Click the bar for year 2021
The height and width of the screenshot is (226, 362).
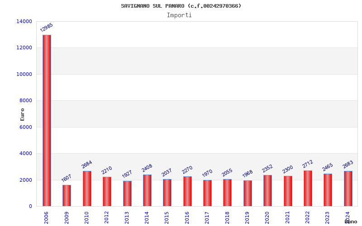pyautogui.click(x=288, y=191)
